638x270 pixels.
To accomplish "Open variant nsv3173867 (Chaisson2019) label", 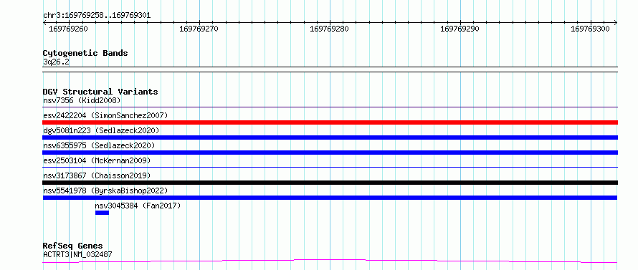I will [x=97, y=175].
